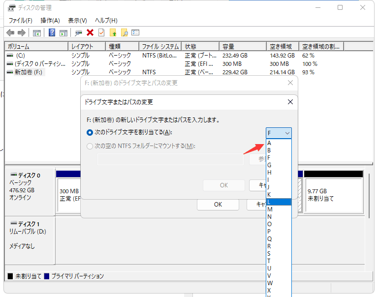Image resolution: width=378 pixels, height=297 pixels.
Task: Select 次のドライブ文字を割り当てる radio button
Action: point(90,132)
